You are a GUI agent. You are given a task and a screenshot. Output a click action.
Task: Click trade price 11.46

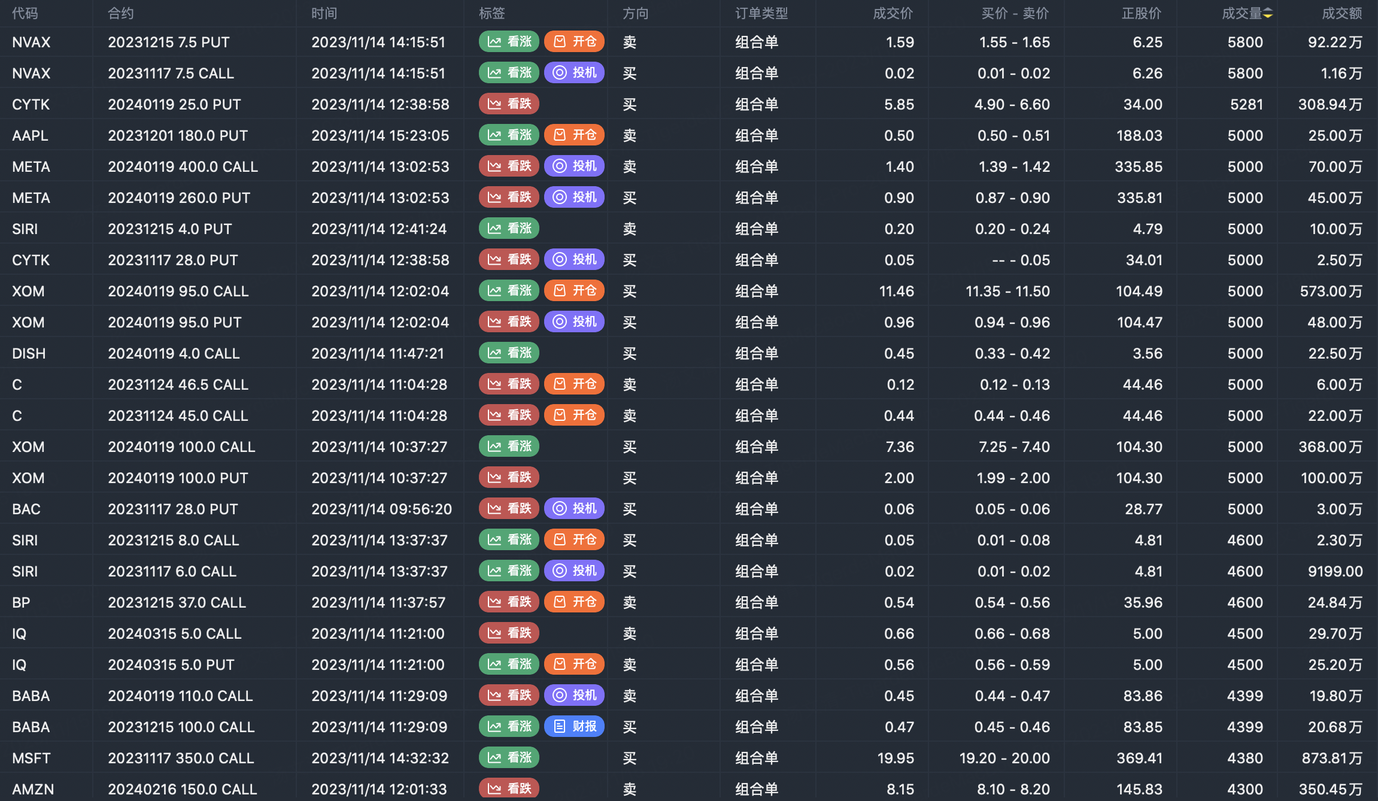pos(896,291)
